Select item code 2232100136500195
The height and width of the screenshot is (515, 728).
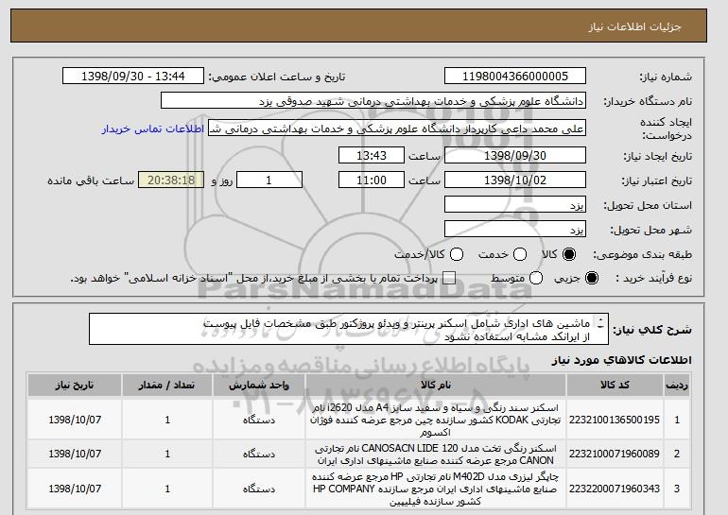pos(615,420)
